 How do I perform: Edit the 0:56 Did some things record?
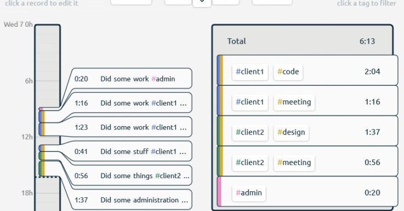131,175
